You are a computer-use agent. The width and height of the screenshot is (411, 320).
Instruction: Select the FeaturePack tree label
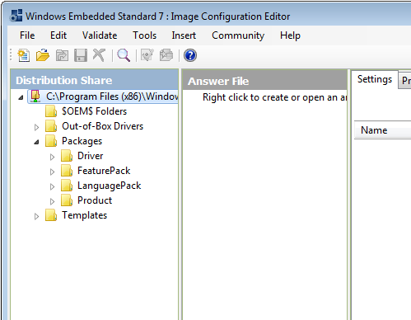[x=104, y=171]
